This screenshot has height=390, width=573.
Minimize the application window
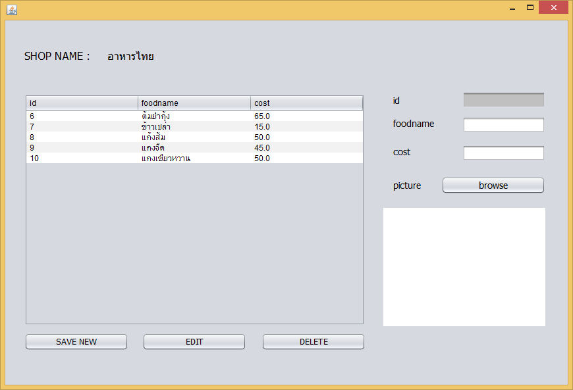coord(512,8)
